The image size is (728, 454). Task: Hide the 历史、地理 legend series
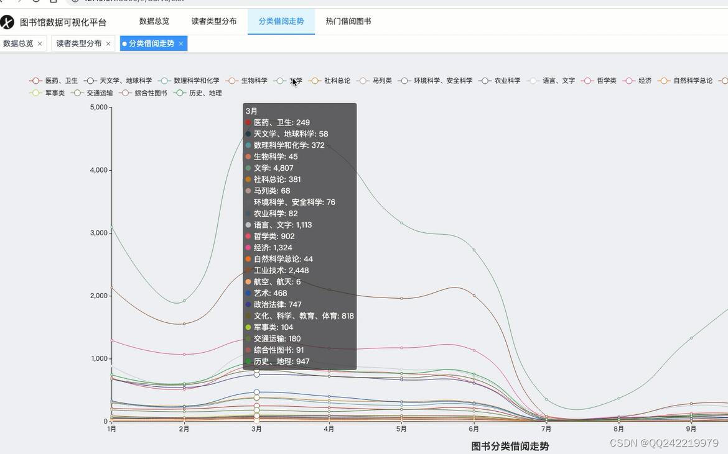click(x=197, y=93)
